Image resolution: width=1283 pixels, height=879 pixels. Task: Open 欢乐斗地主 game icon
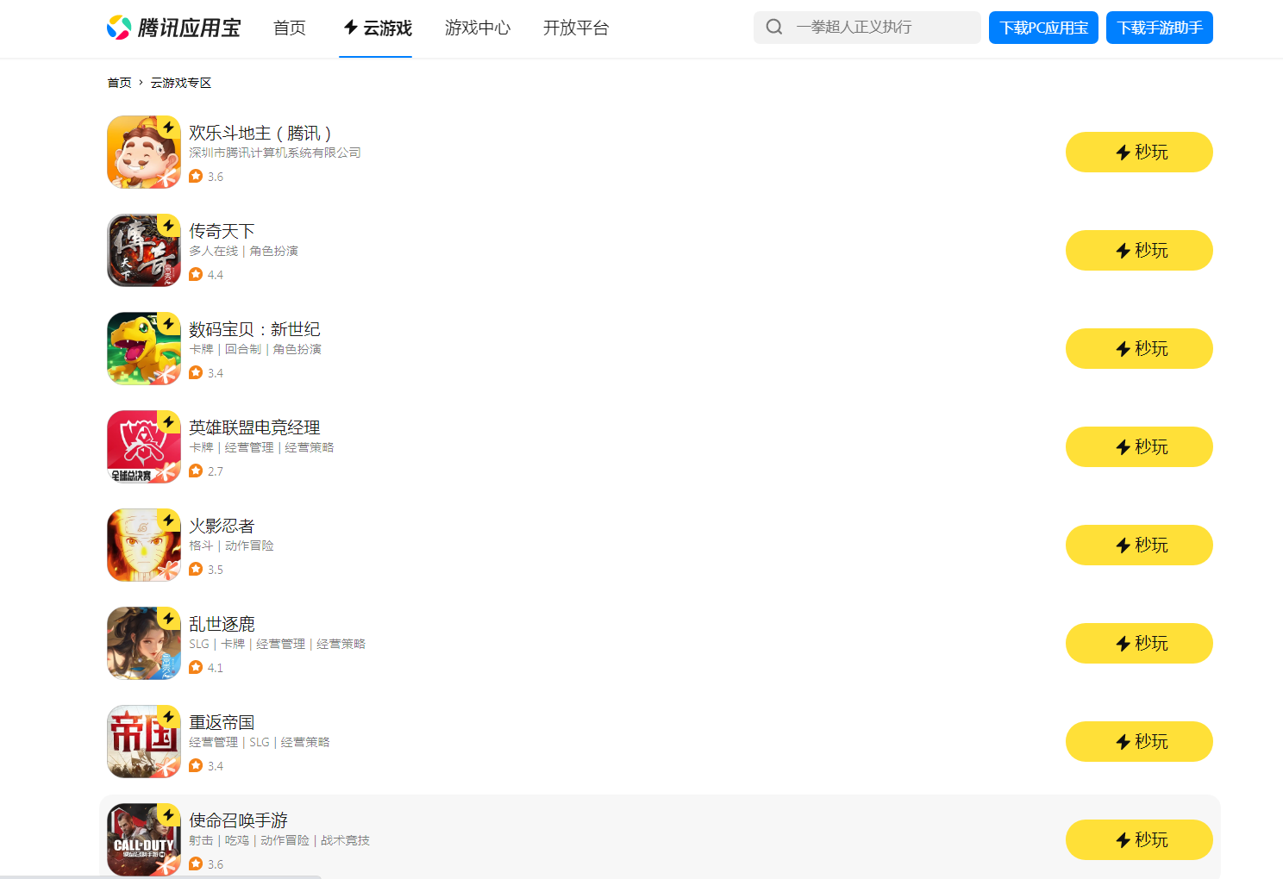tap(144, 152)
